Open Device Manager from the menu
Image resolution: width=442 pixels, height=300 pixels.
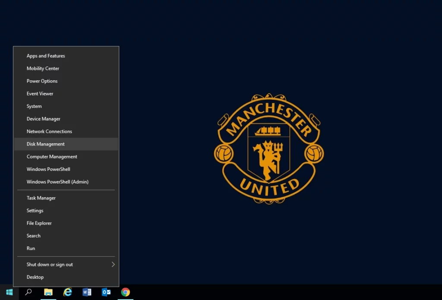click(43, 119)
